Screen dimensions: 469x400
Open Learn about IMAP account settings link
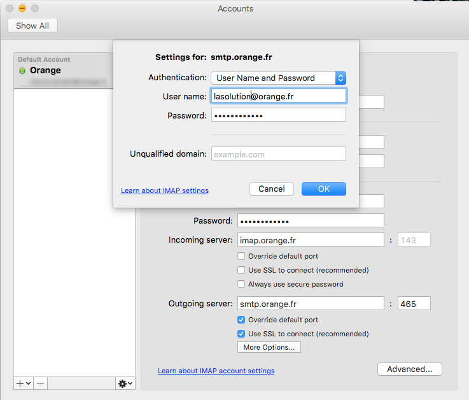tap(216, 371)
